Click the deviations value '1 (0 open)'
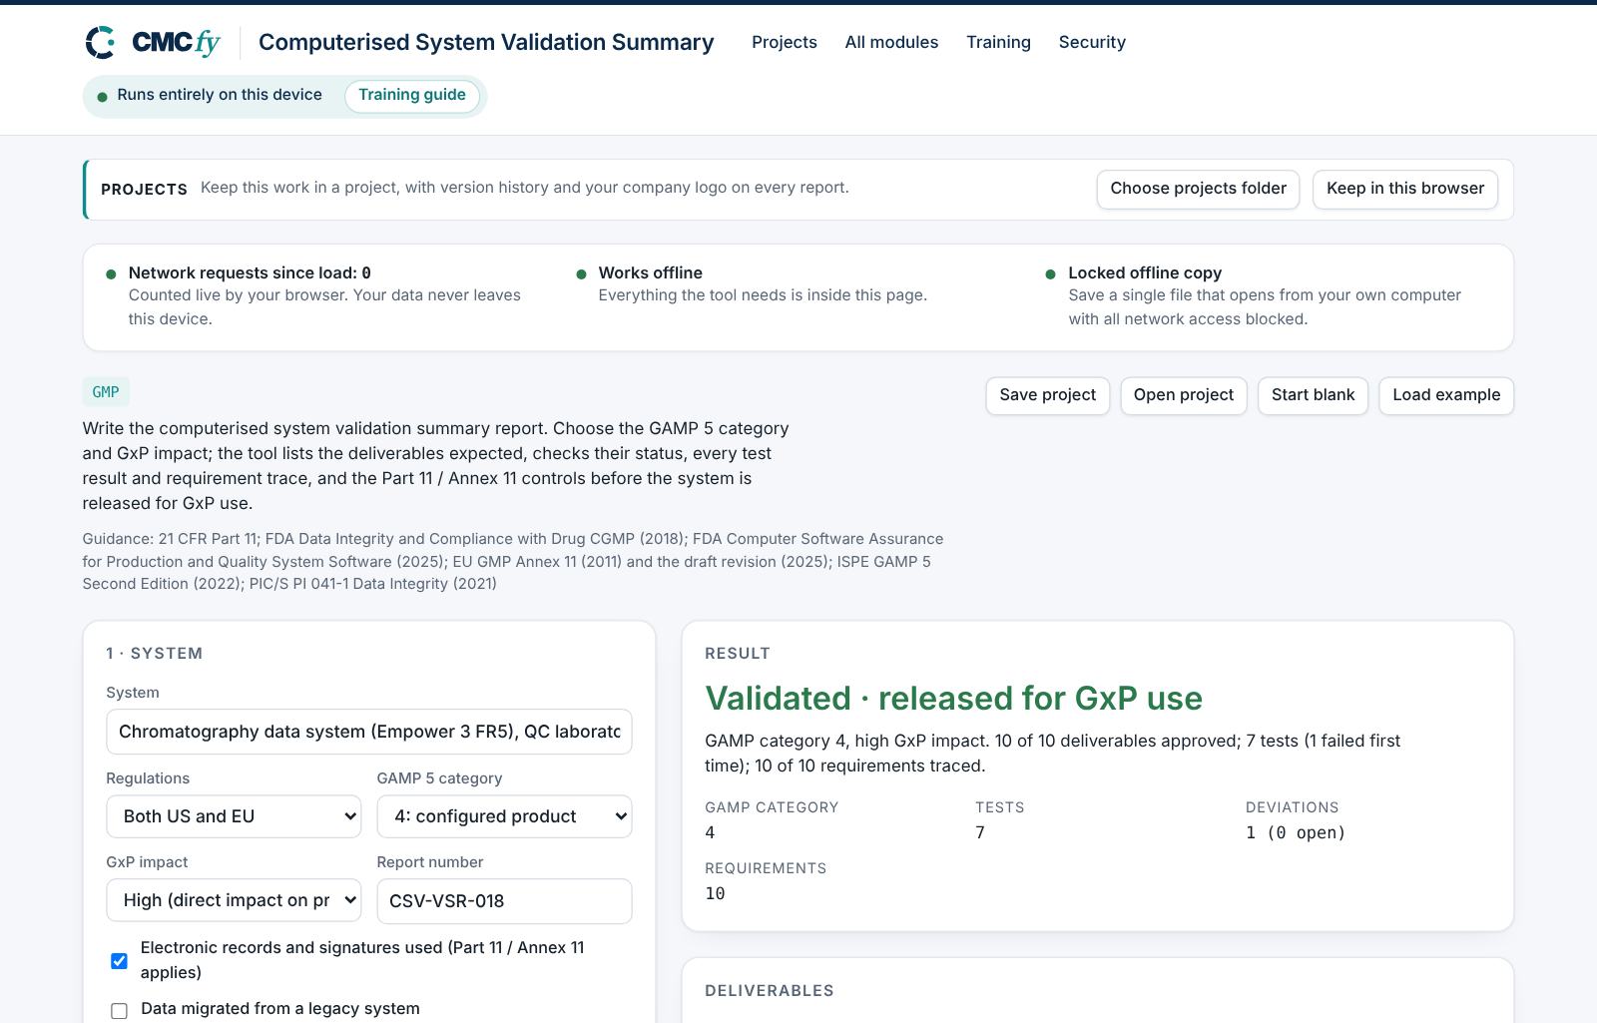 pyautogui.click(x=1296, y=832)
